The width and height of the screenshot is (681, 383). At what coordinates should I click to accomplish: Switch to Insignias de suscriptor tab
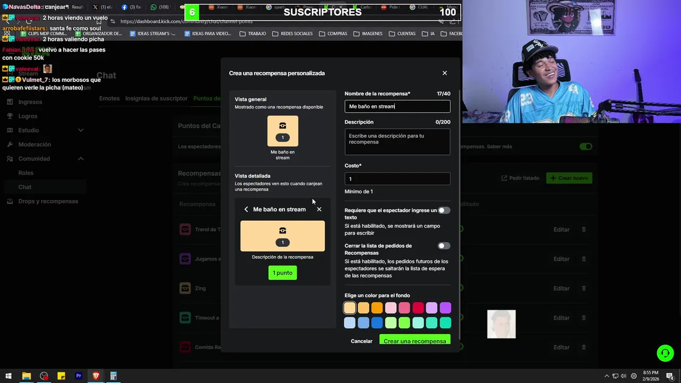point(156,98)
